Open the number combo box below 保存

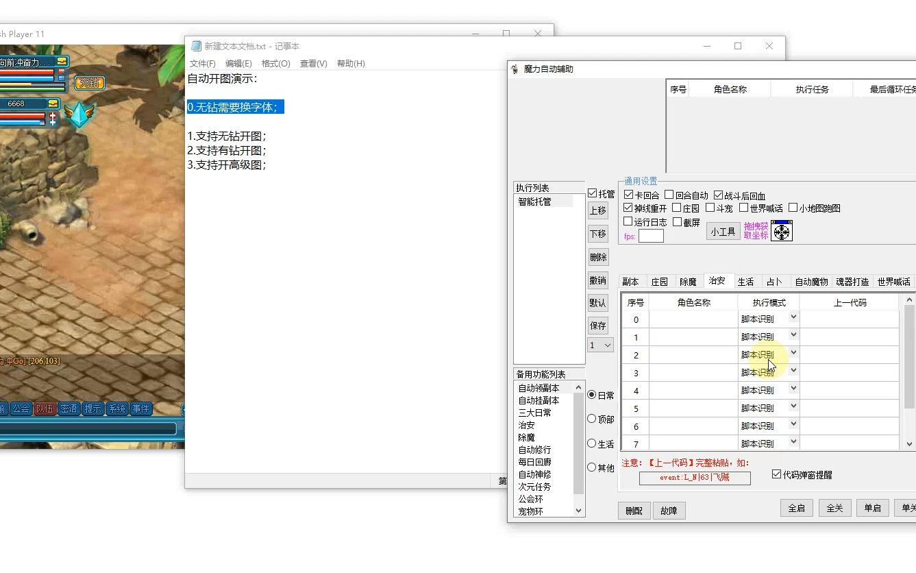coord(600,345)
